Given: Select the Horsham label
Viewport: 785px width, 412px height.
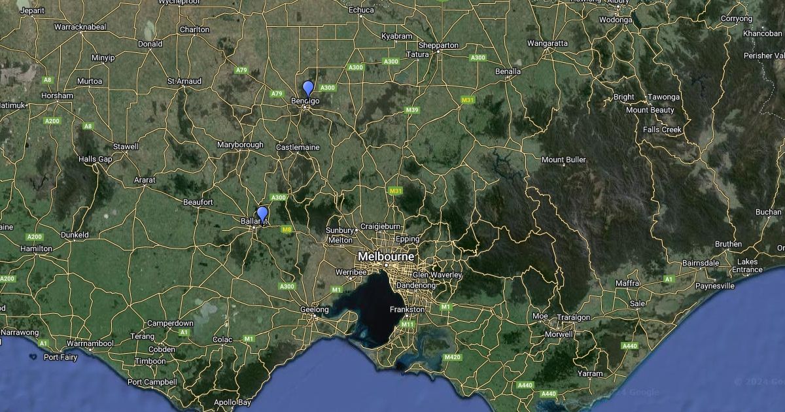Looking at the screenshot, I should pyautogui.click(x=56, y=95).
